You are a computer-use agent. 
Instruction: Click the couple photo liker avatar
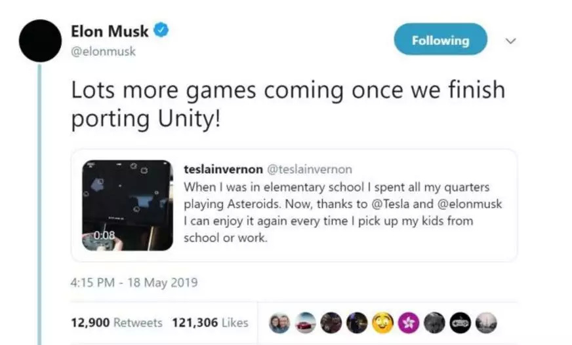pos(279,323)
